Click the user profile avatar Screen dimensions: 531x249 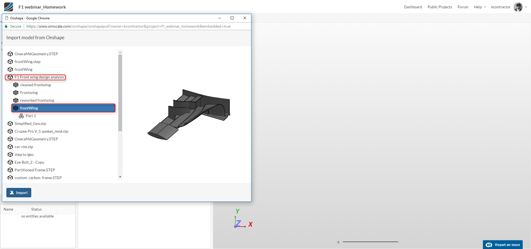518,7
